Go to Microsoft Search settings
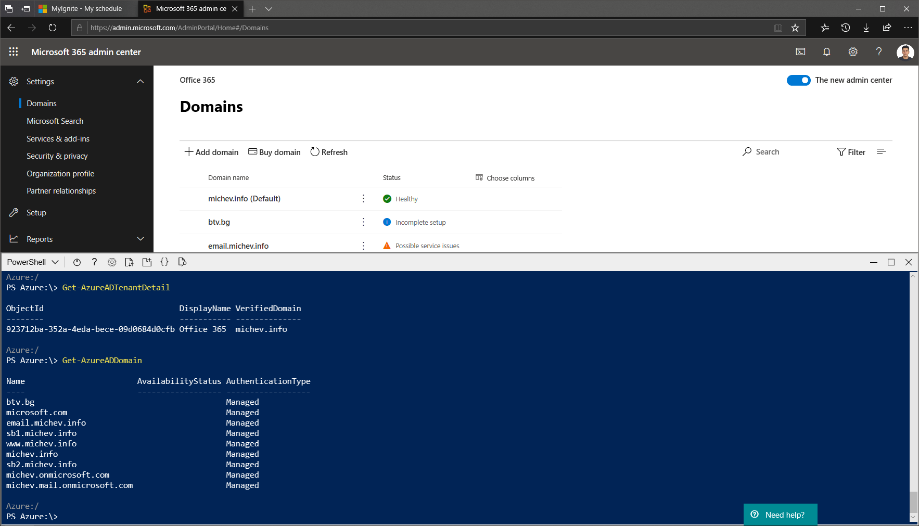The image size is (919, 526). (x=55, y=121)
